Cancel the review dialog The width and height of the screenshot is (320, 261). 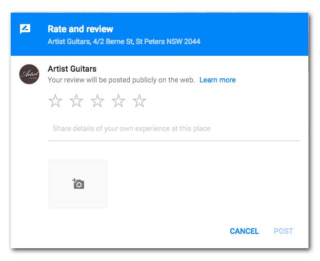tap(244, 231)
